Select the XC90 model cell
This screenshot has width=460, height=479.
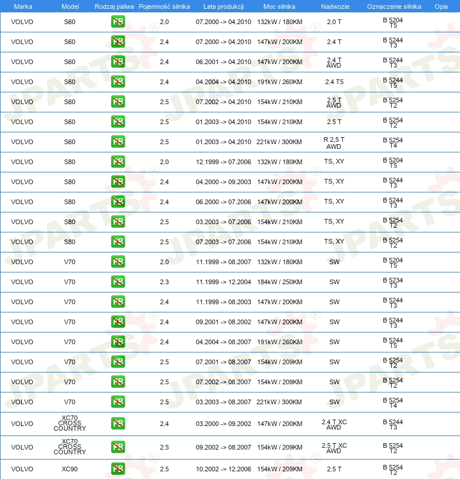tap(69, 469)
